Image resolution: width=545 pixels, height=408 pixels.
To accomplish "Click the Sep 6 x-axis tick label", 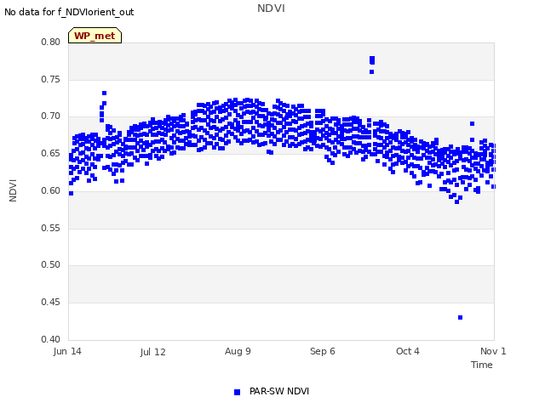I will [323, 351].
